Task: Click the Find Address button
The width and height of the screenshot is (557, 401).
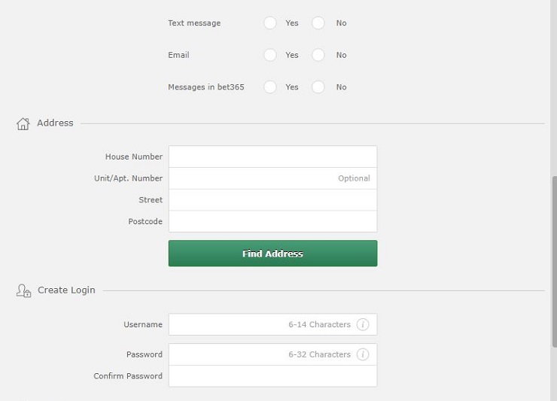Action: [x=272, y=254]
